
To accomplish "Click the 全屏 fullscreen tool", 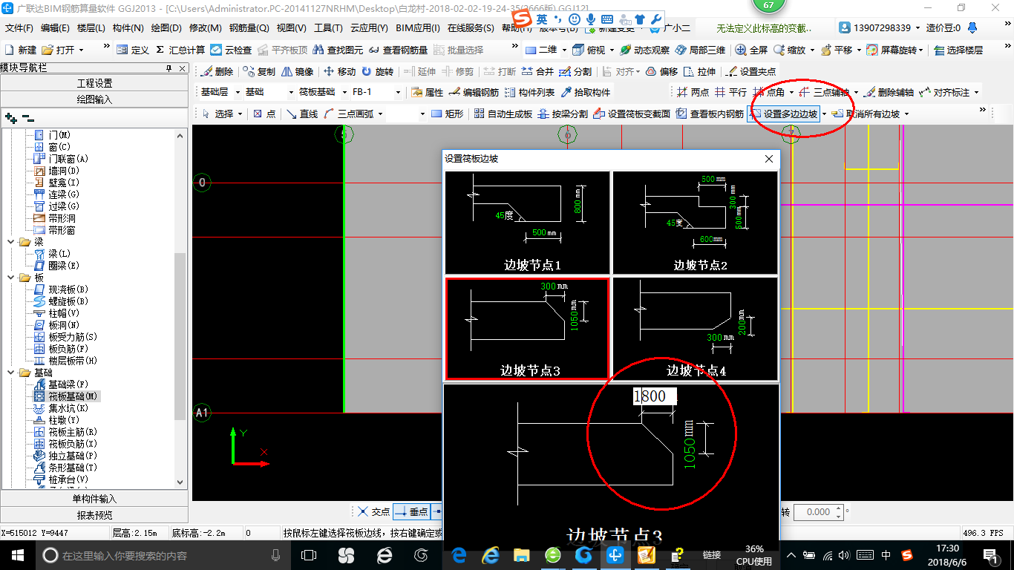I will [751, 50].
